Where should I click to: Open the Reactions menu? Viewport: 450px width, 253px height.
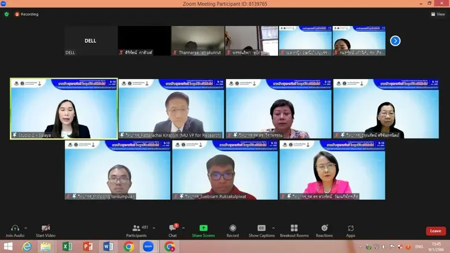pyautogui.click(x=324, y=228)
